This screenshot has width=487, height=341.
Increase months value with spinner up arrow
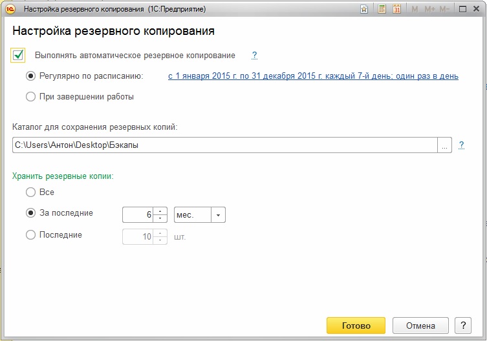pyautogui.click(x=160, y=211)
